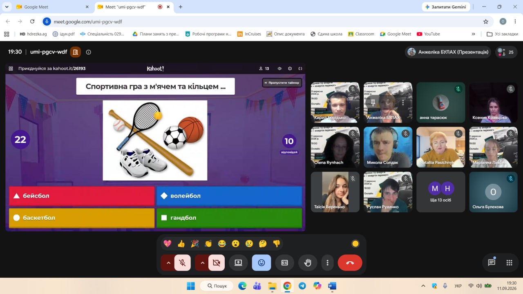Expand audio settings arrow beside microphone
Image resolution: width=523 pixels, height=294 pixels.
[168, 263]
